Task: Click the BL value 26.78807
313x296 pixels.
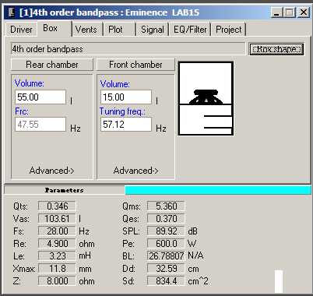Action: 166,256
